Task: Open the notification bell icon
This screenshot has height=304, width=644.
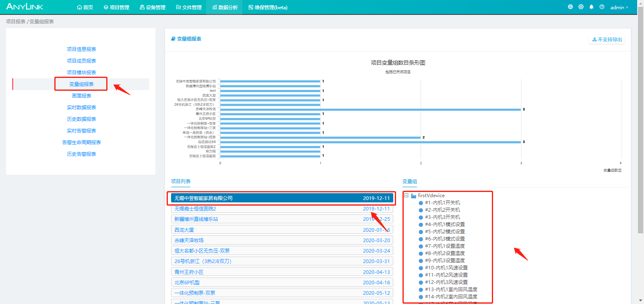Action: pyautogui.click(x=591, y=7)
